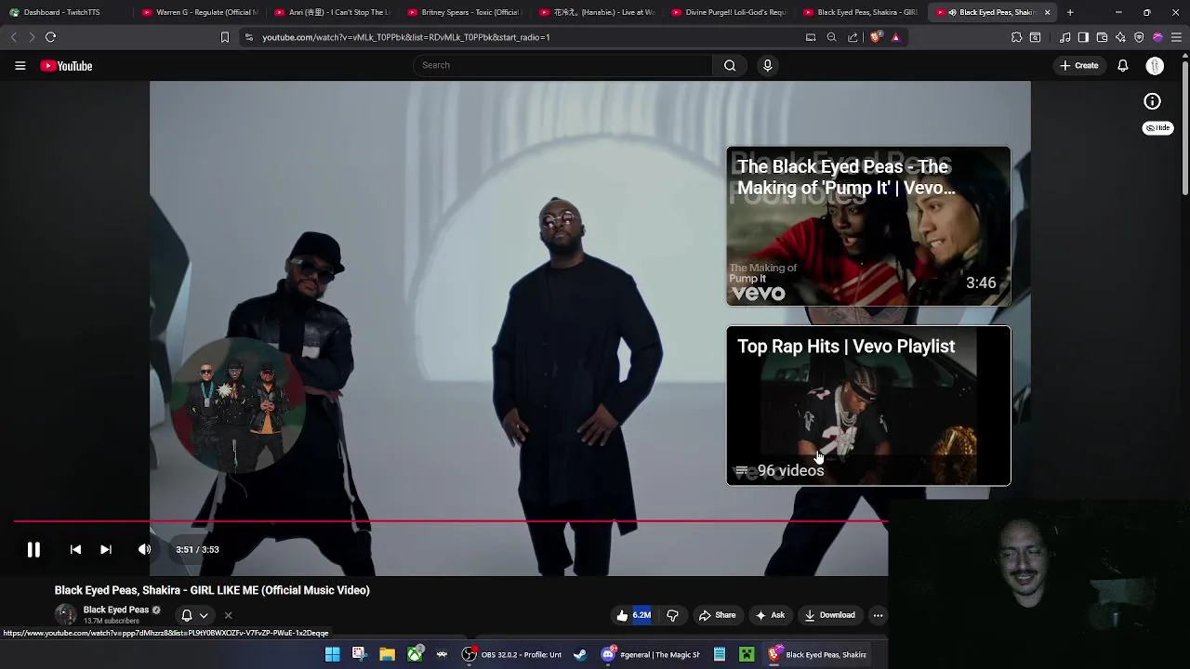Screen dimensions: 1190x669
Task: Open Minecraft creeper icon on taskbar
Action: [747, 654]
